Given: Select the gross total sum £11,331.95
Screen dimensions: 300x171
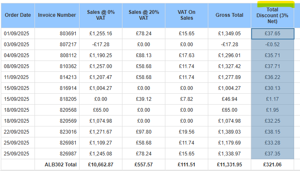Looking at the screenshot, I should tap(229, 165).
